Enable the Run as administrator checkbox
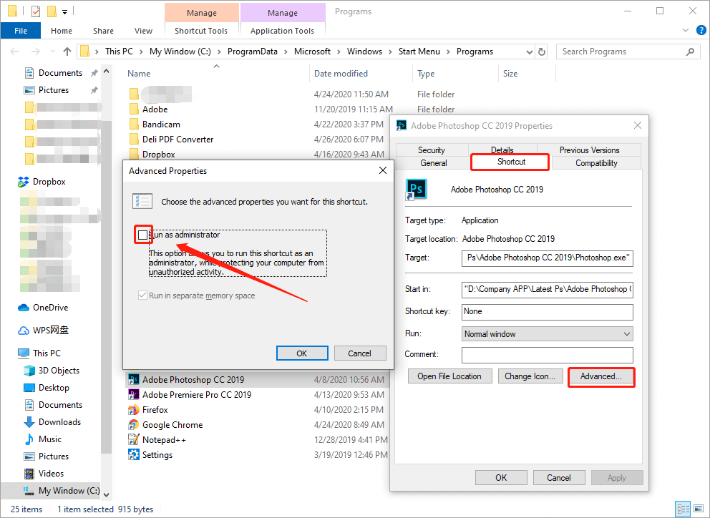Screen dimensions: 710x518 pyautogui.click(x=143, y=235)
